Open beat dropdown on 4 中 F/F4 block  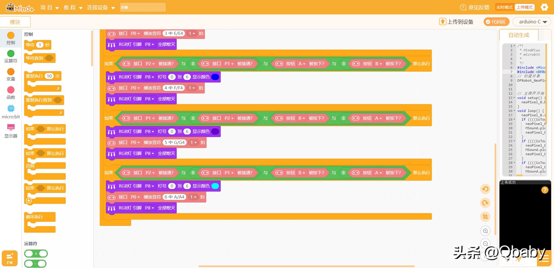point(192,88)
